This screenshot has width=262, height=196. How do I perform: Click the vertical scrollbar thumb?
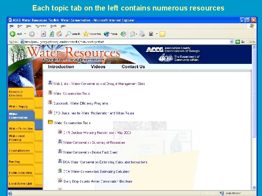[x=254, y=93]
